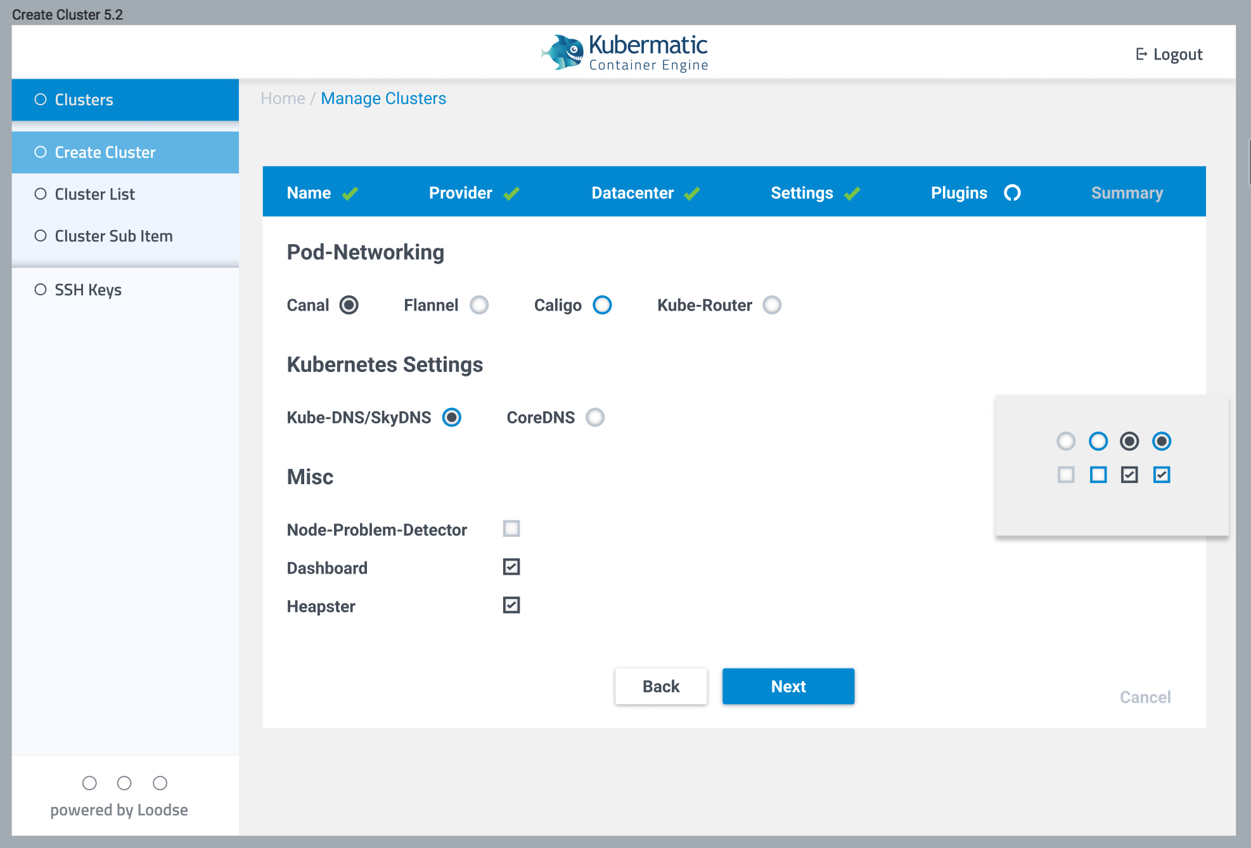Click the Kubermatic shark logo

[563, 51]
